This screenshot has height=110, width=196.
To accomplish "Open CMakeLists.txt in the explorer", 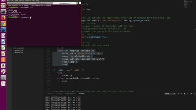I will tap(20, 48).
